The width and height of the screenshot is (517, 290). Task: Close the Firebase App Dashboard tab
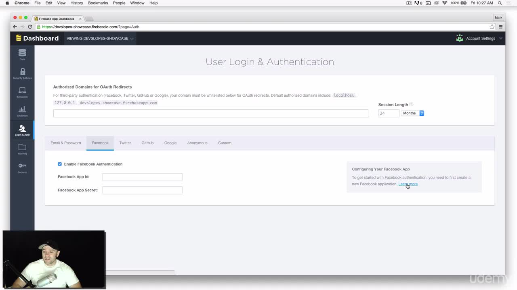click(80, 19)
